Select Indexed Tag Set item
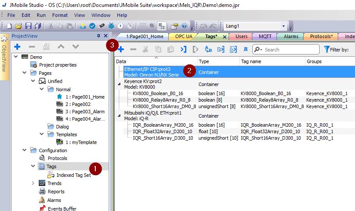 point(74,175)
